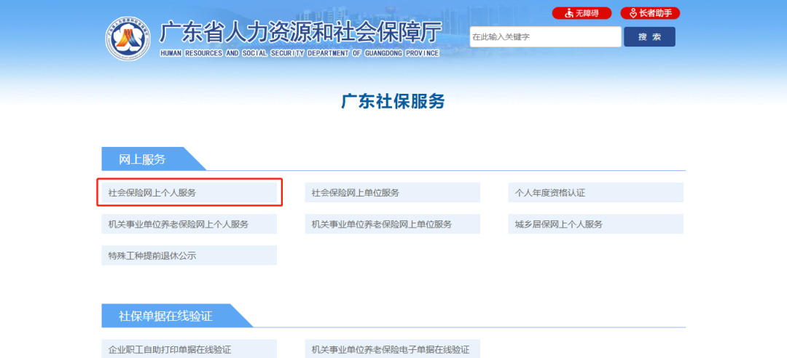Click the department emblem logo
The width and height of the screenshot is (787, 358).
(128, 39)
